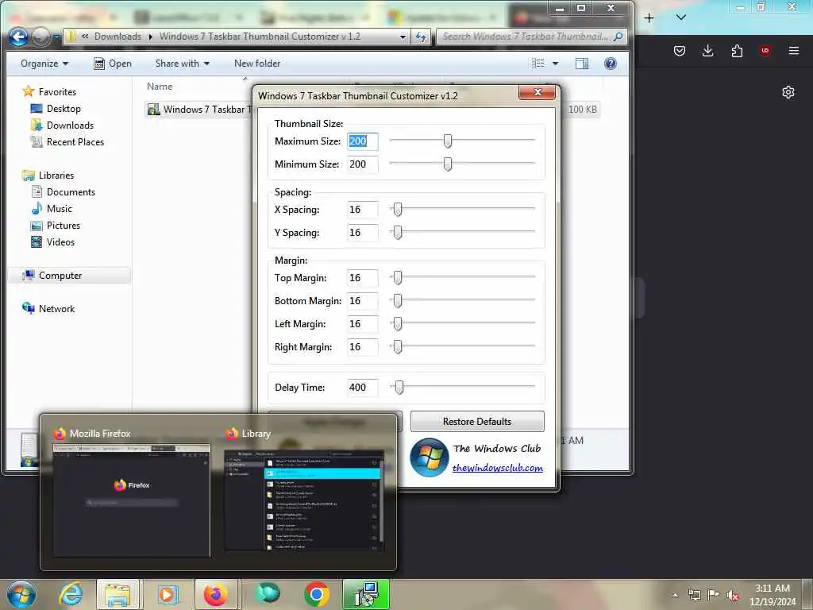The width and height of the screenshot is (813, 610).
Task: Click the X Spacing value field
Action: 362,210
